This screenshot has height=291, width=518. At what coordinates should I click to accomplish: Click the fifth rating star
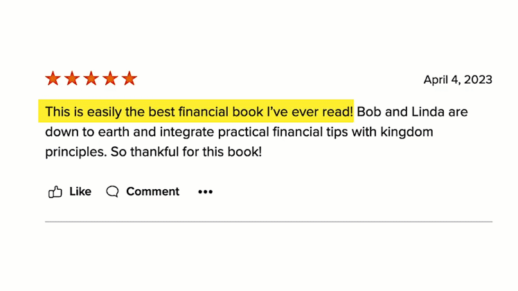[129, 79]
